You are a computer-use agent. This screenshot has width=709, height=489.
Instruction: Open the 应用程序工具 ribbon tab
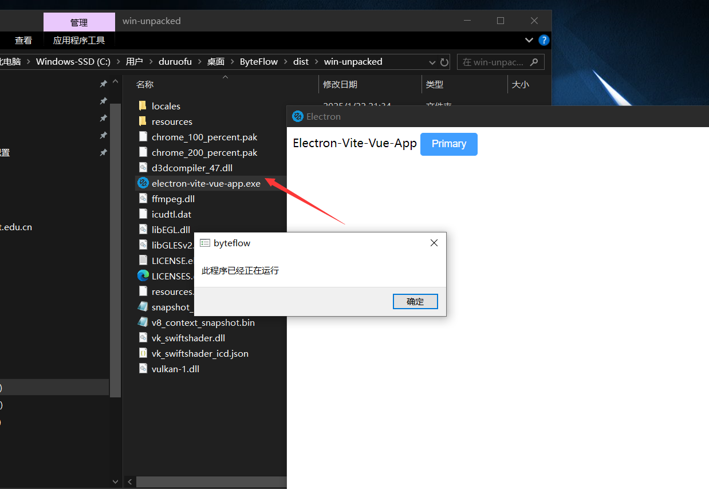[79, 40]
